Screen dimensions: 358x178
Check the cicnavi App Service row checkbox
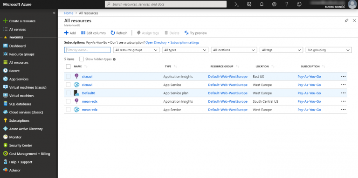point(68,85)
